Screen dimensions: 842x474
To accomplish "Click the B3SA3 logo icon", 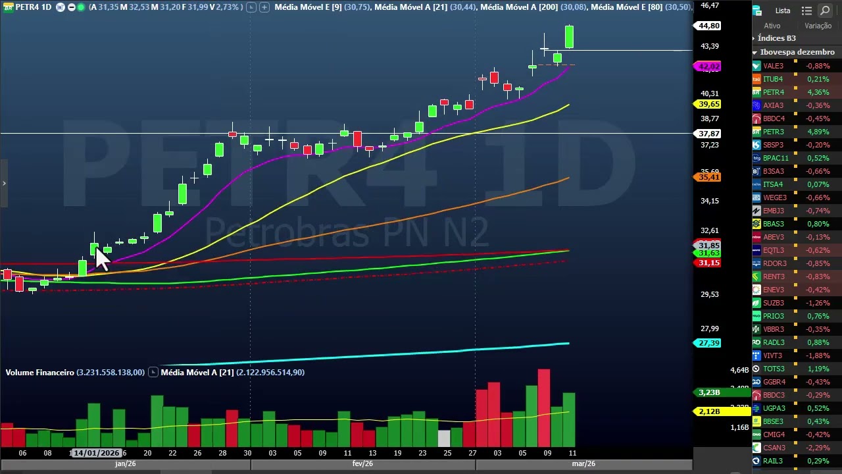I will [756, 171].
